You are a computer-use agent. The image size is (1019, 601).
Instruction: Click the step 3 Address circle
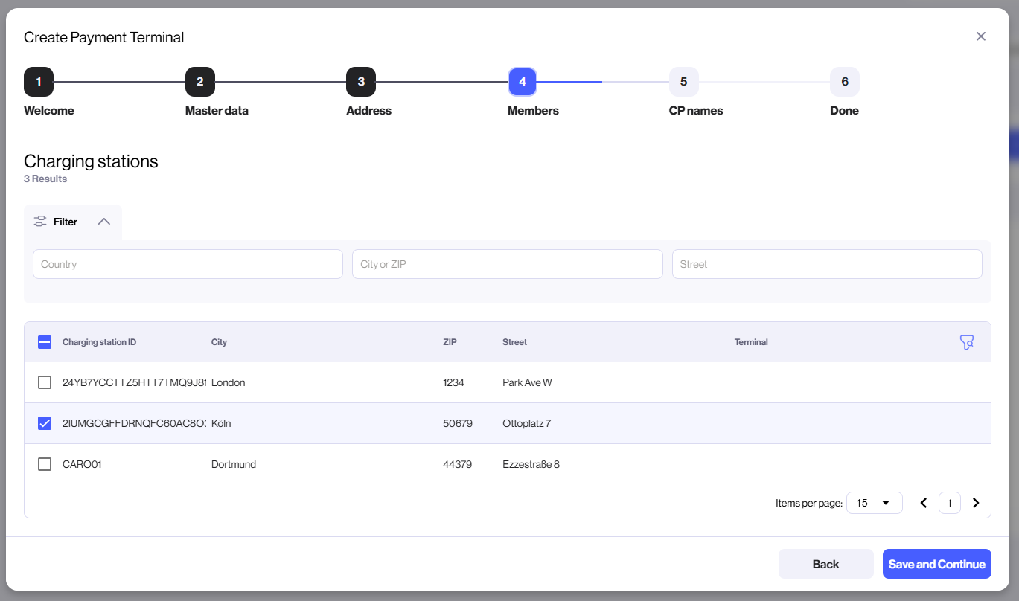pyautogui.click(x=361, y=82)
